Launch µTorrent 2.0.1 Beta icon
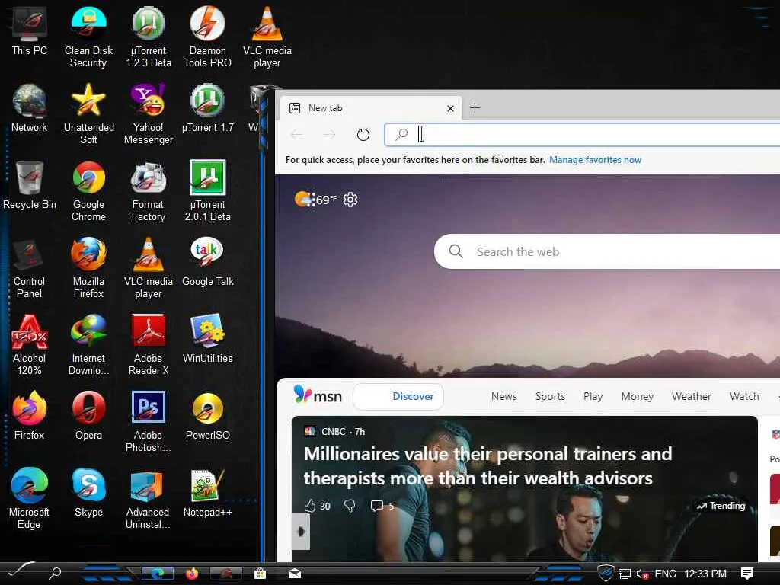 coord(207,191)
